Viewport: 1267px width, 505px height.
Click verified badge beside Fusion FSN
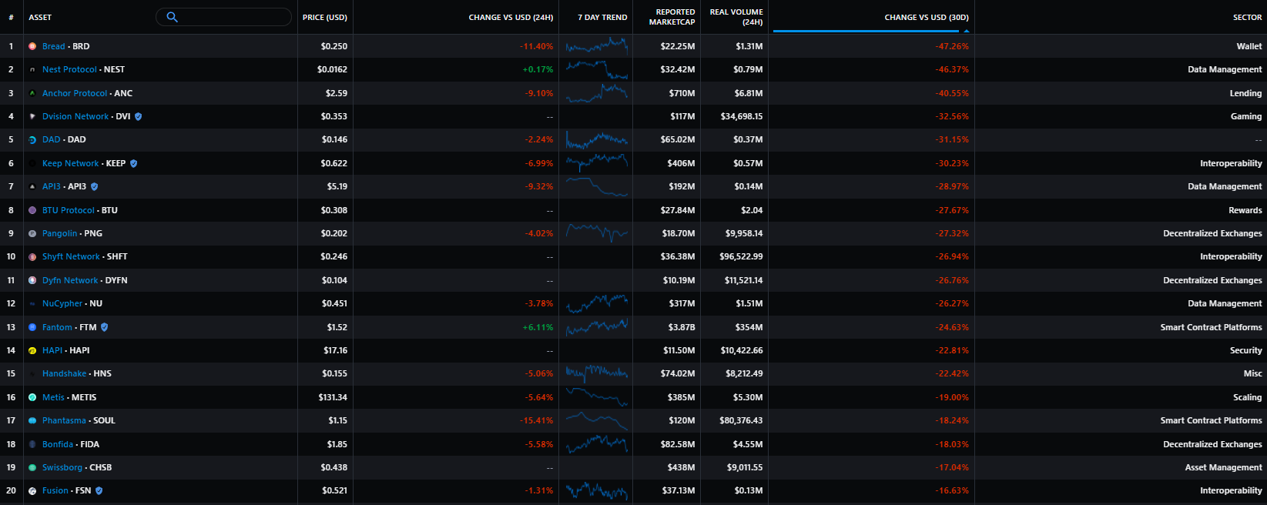[x=99, y=490]
